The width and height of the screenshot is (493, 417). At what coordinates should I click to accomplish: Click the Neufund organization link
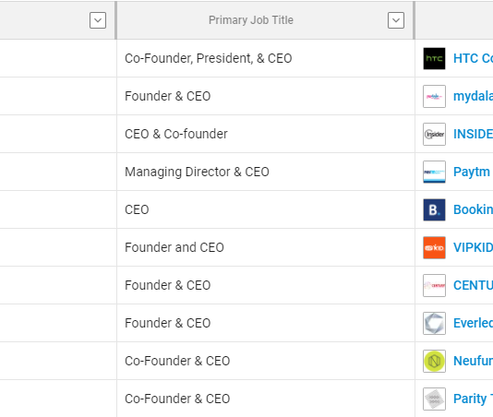pos(473,361)
